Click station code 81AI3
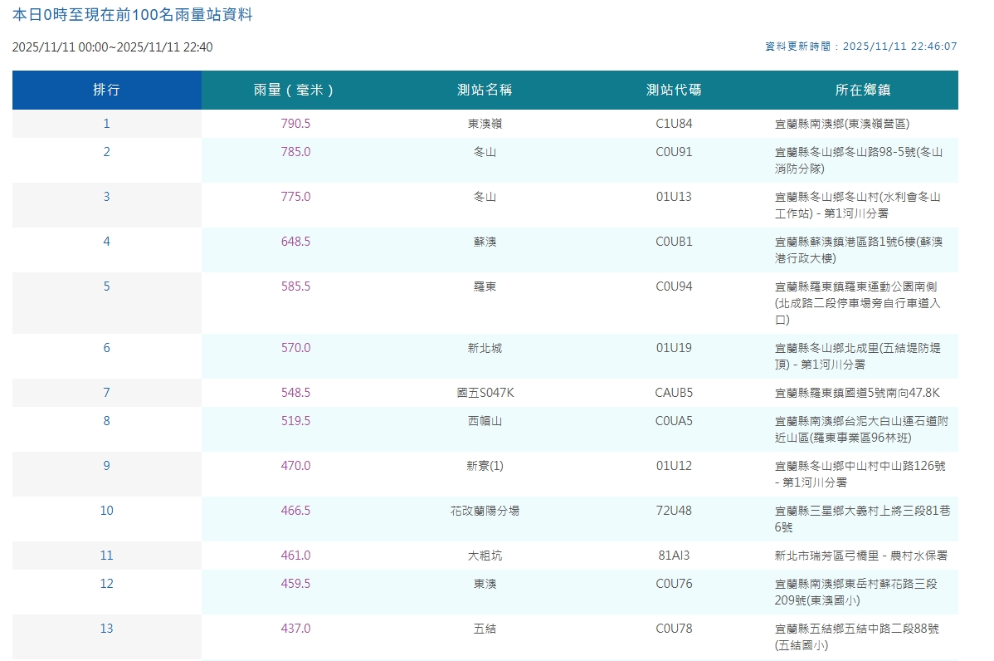Screen dimensions: 994x661 [x=674, y=556]
